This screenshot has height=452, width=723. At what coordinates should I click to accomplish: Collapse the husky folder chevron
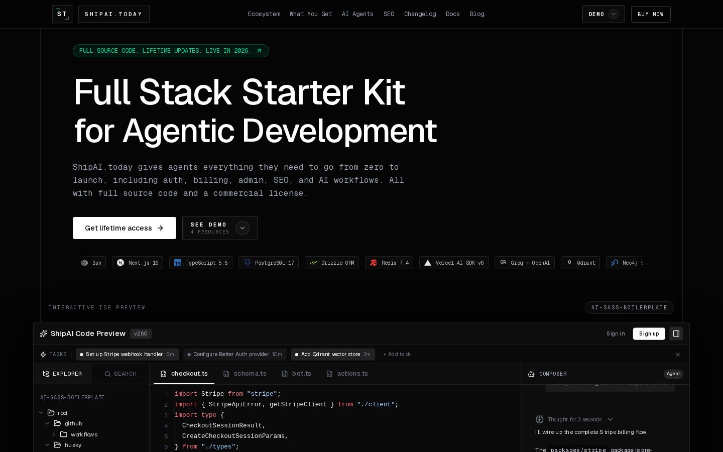(48, 445)
